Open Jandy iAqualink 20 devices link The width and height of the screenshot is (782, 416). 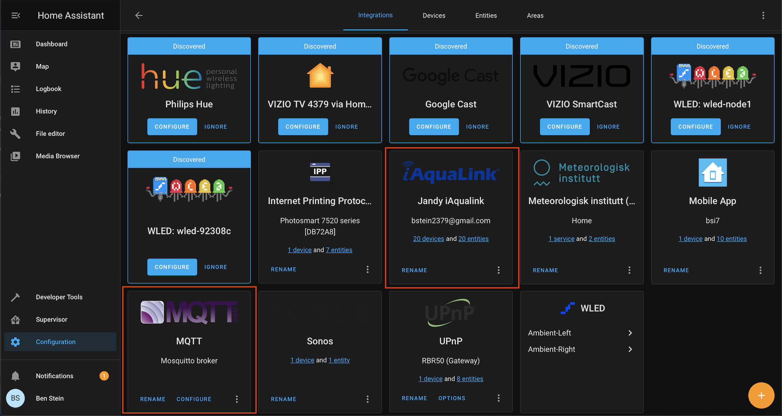(428, 239)
